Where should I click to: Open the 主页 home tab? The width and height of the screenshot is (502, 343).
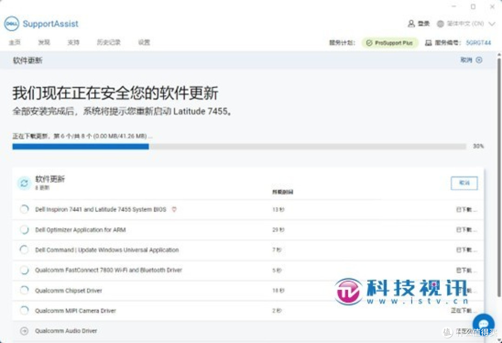click(x=14, y=42)
